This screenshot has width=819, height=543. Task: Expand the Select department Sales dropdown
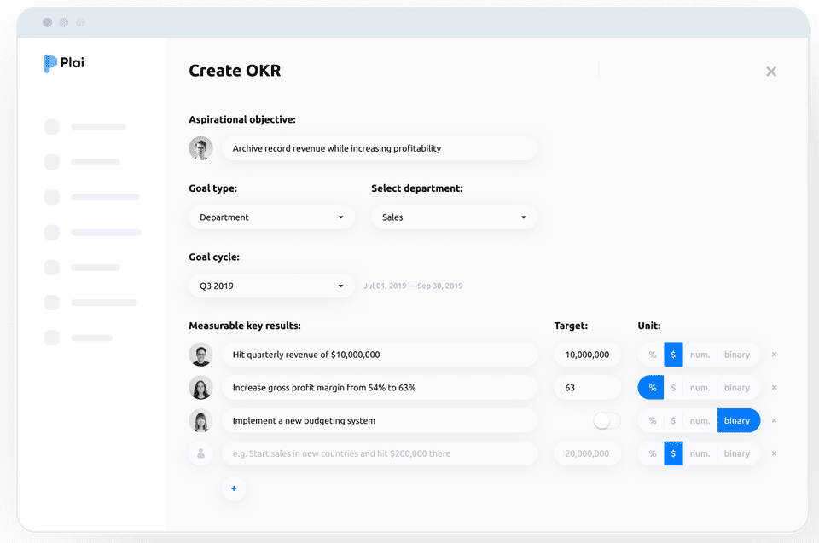[454, 217]
